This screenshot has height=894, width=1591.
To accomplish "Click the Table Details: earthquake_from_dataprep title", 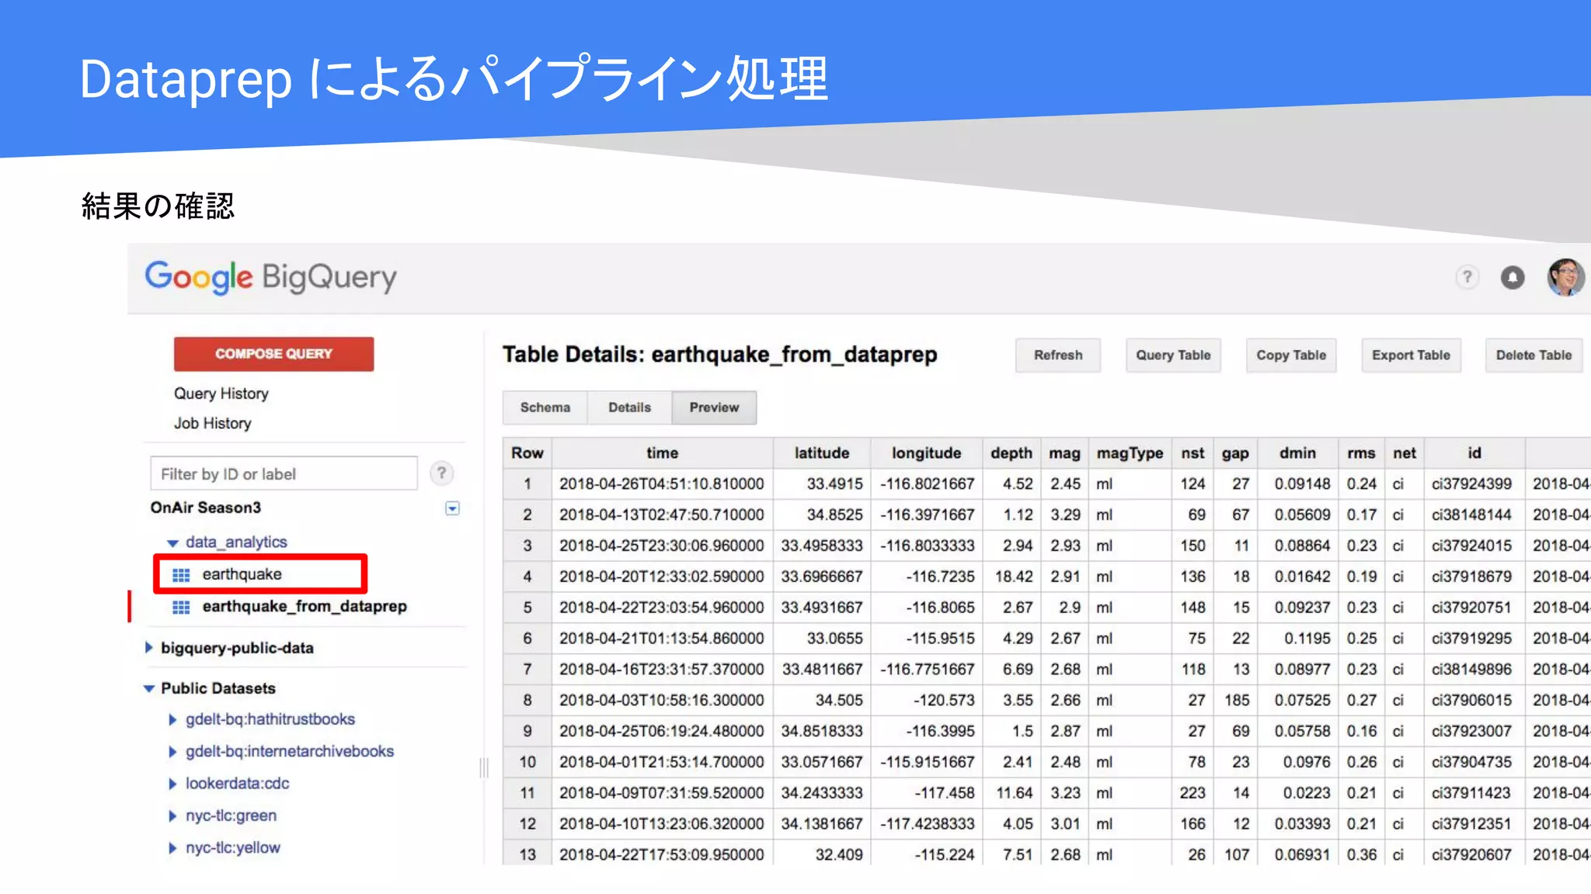I will 719,355.
